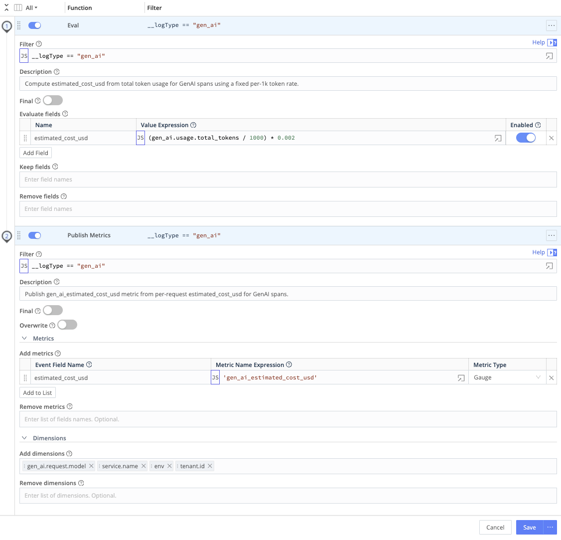Open the Metric Name Expression popout editor

pos(460,378)
